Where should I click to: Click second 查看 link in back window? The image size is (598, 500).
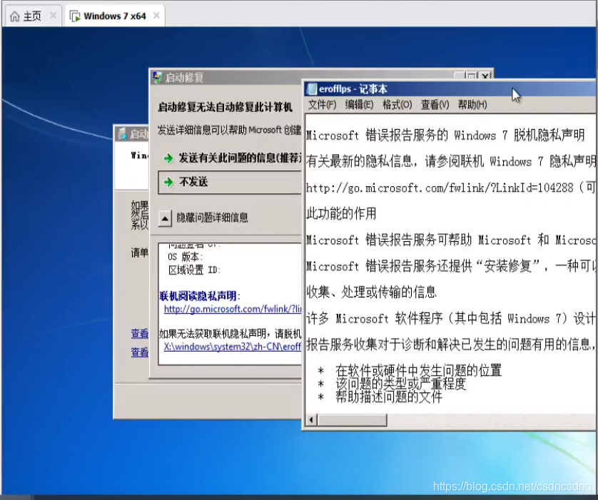139,352
